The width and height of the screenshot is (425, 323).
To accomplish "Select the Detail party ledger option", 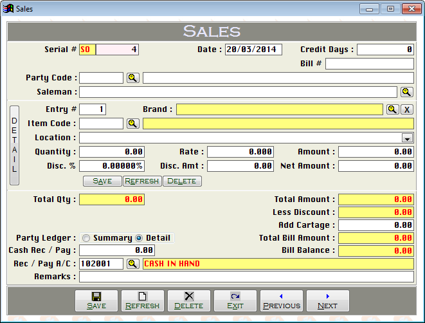I will [139, 238].
